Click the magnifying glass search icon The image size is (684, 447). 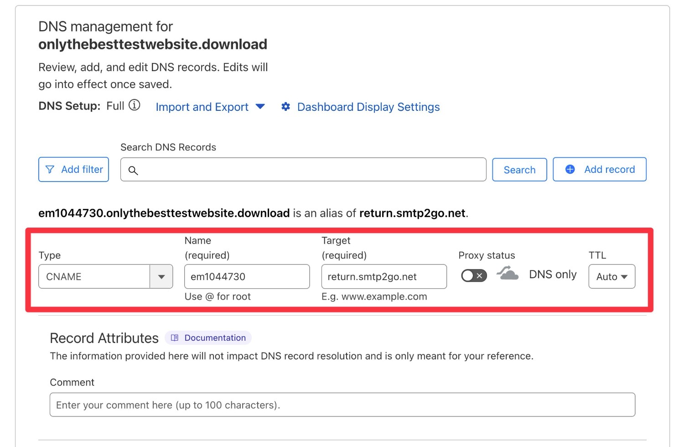133,170
